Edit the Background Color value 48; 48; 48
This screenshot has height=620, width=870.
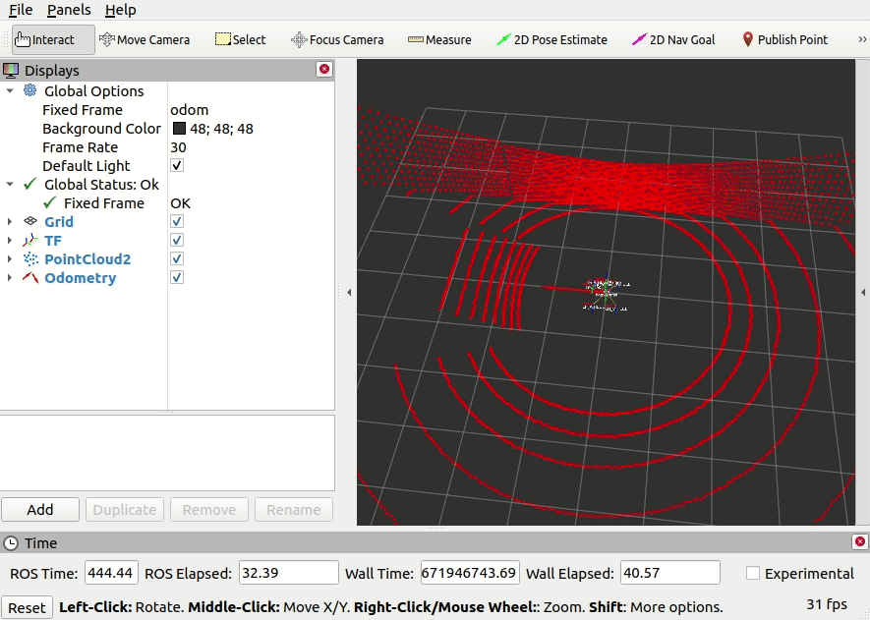tap(221, 128)
